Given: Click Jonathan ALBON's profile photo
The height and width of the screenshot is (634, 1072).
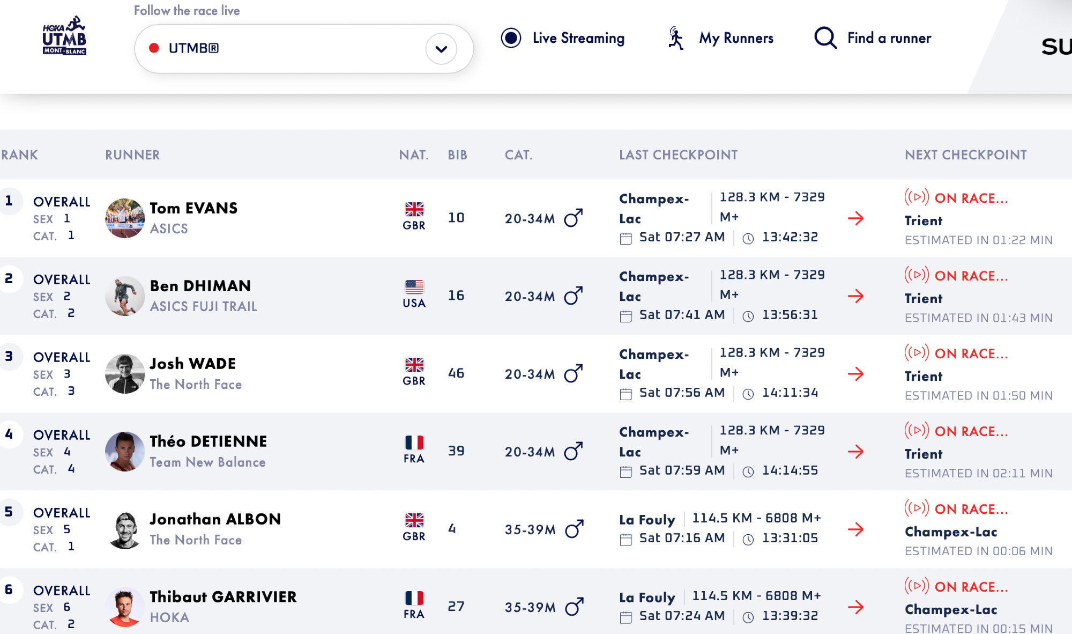Looking at the screenshot, I should [125, 529].
